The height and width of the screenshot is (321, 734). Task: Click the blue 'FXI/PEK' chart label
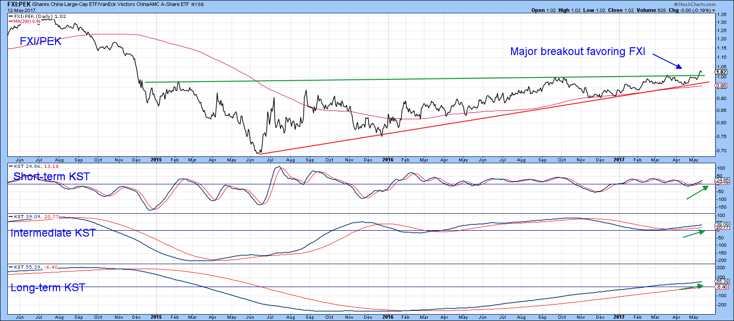coord(40,41)
